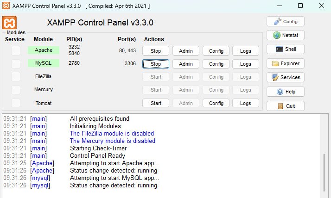
Task: Click the disabled Mercury Admin button
Action: click(186, 90)
